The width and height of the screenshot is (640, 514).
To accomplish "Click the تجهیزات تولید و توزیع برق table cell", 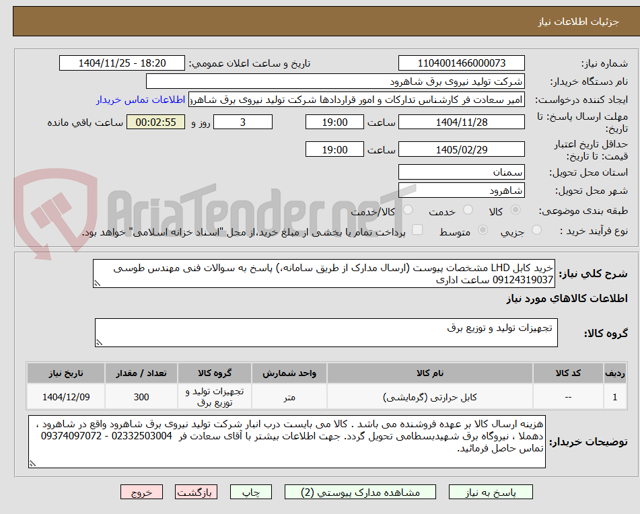I will 215,397.
